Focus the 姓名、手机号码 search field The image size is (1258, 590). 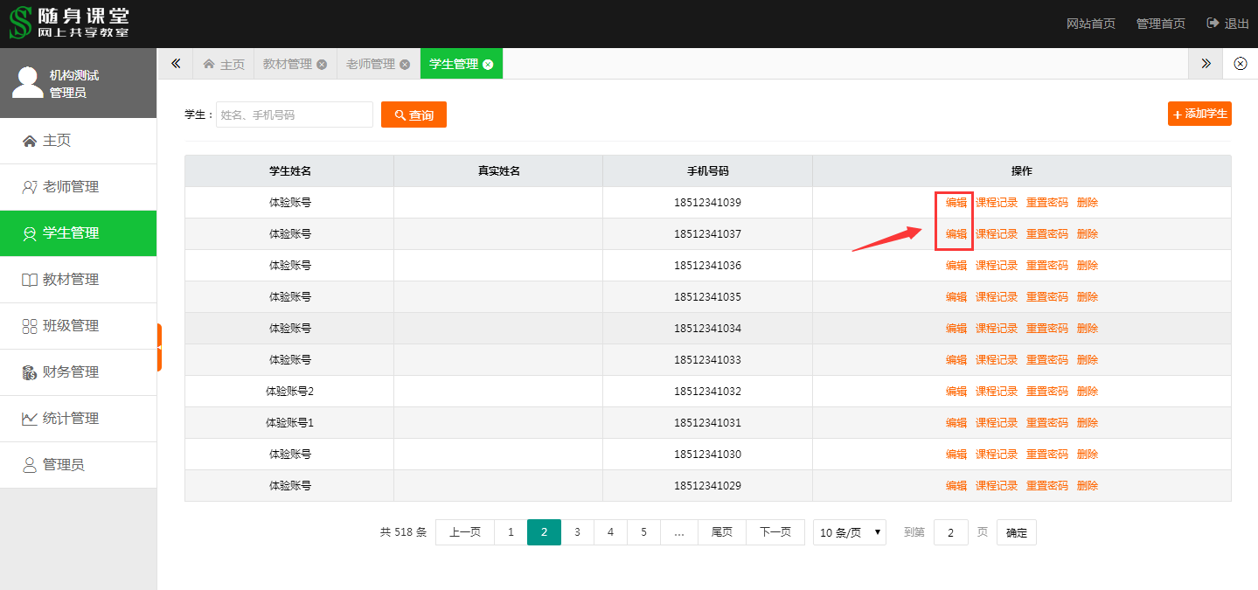[x=295, y=115]
